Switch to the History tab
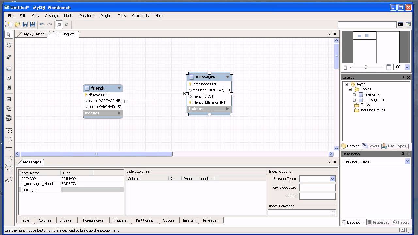 [x=401, y=222]
